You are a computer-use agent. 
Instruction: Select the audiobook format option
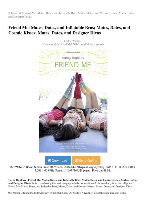87,44
